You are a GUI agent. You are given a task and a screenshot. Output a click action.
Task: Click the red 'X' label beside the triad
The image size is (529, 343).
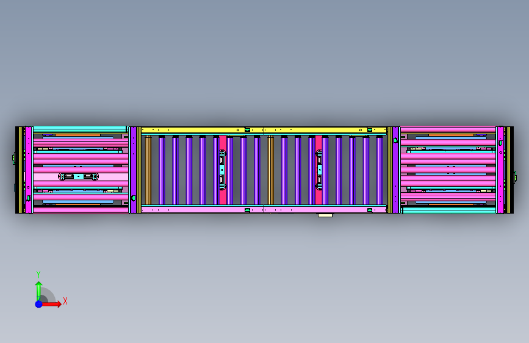(65, 301)
